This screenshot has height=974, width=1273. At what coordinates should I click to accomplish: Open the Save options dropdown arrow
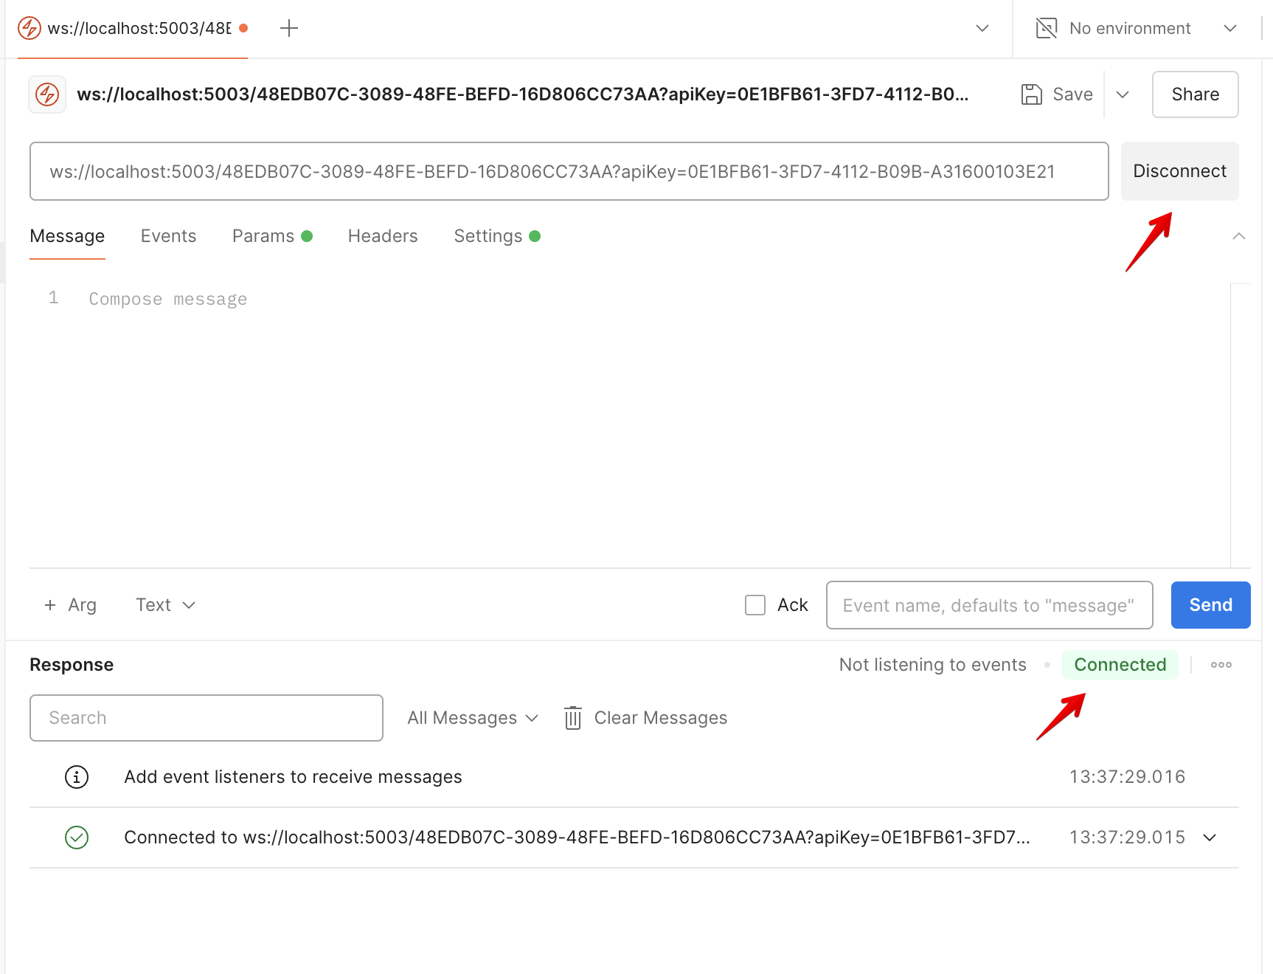pos(1123,94)
